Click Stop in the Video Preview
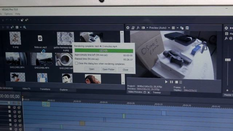 coord(177,82)
